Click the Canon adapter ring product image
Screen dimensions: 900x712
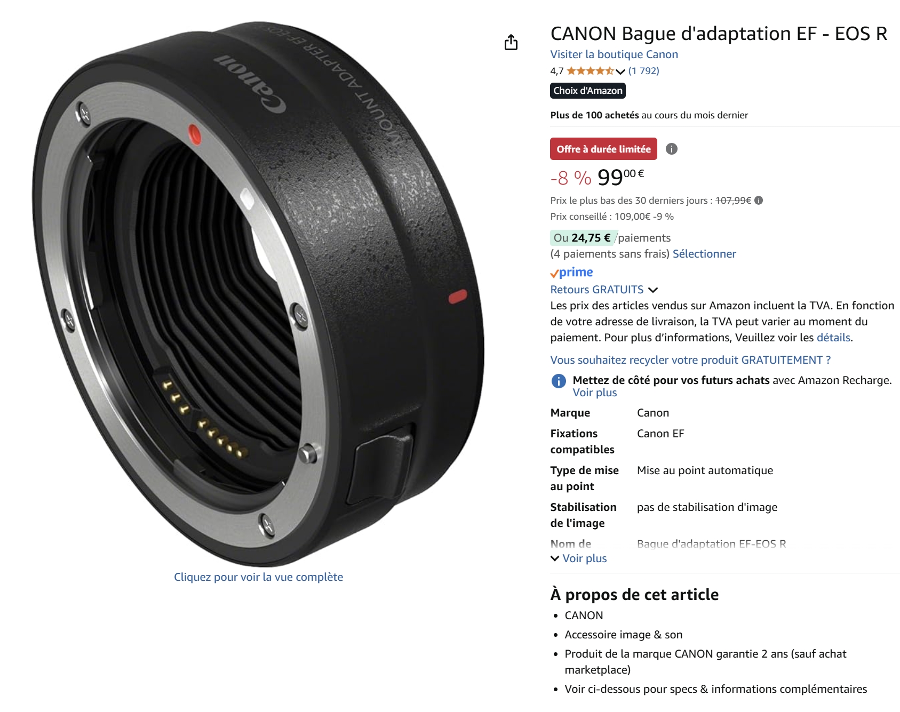tap(258, 293)
